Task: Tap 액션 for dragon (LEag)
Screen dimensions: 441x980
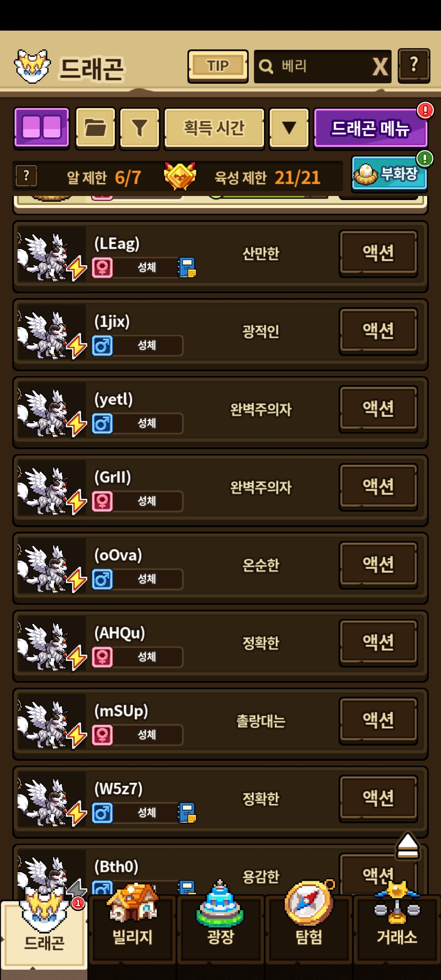Action: tap(378, 253)
